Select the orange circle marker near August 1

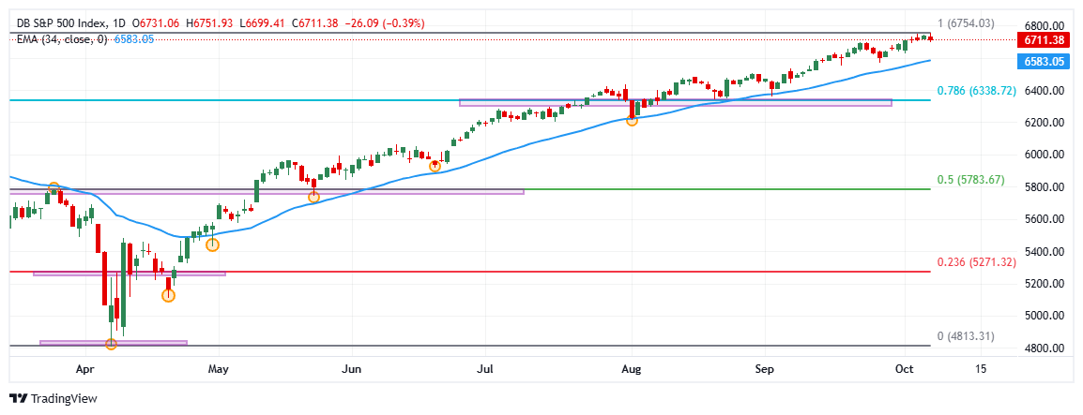pos(632,121)
